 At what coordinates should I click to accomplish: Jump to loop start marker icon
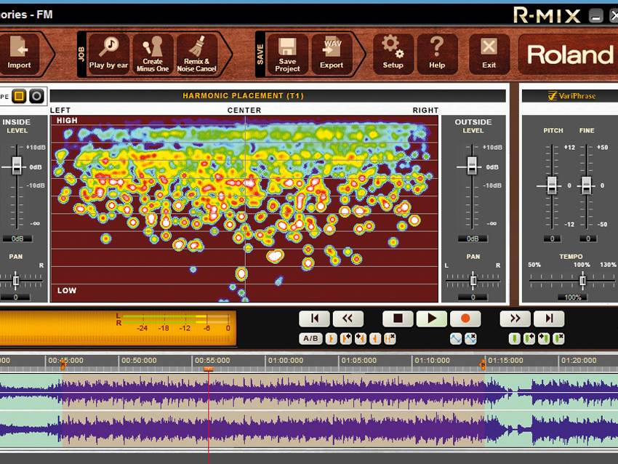click(x=346, y=339)
